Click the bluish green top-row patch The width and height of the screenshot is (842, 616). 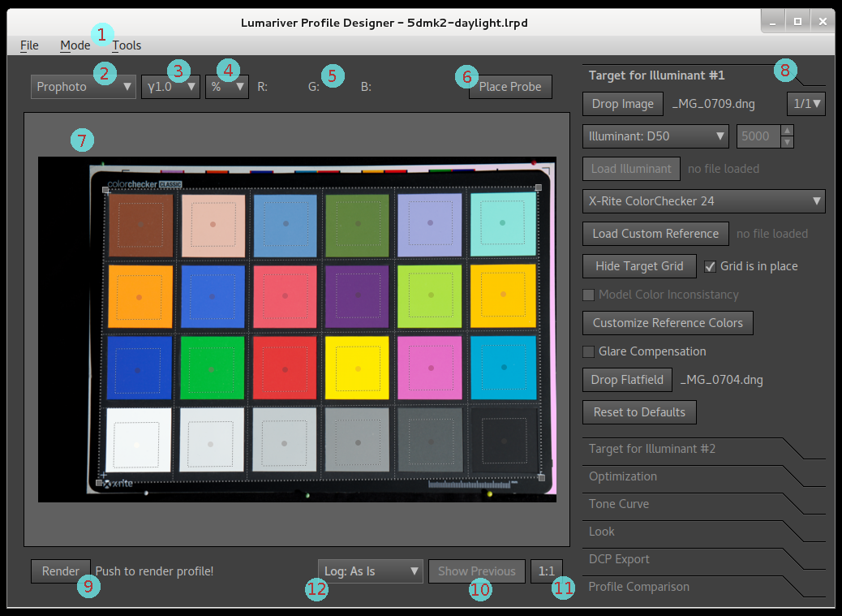503,223
